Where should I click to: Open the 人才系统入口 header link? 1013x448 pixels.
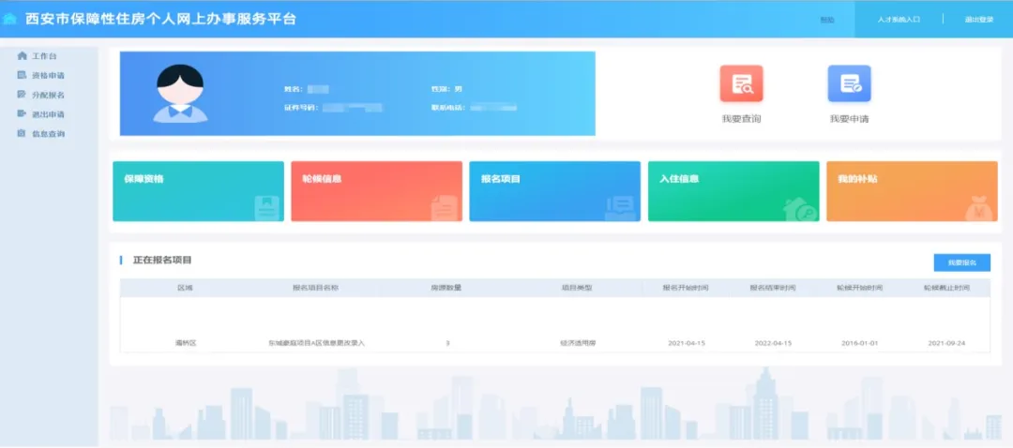(899, 20)
